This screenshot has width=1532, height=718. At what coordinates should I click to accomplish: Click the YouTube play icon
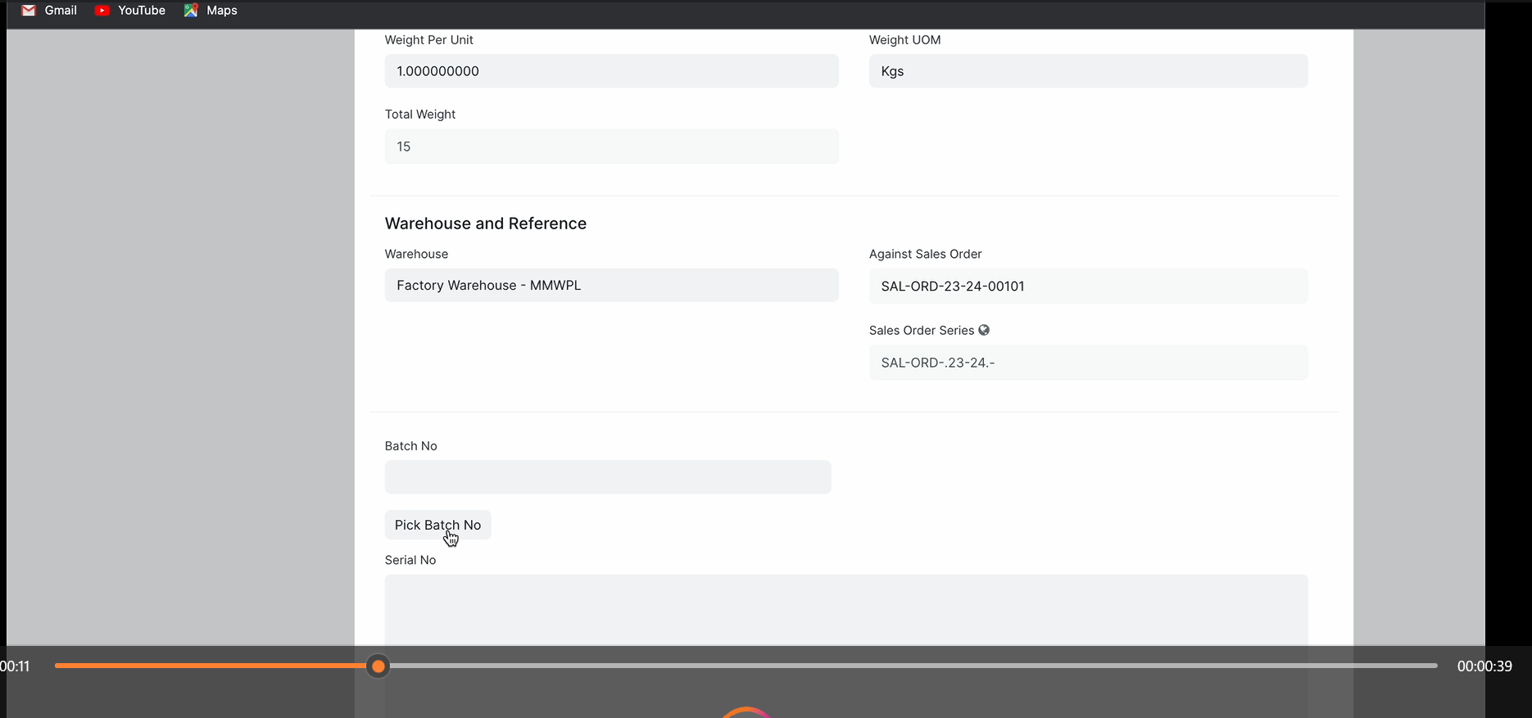(x=102, y=11)
